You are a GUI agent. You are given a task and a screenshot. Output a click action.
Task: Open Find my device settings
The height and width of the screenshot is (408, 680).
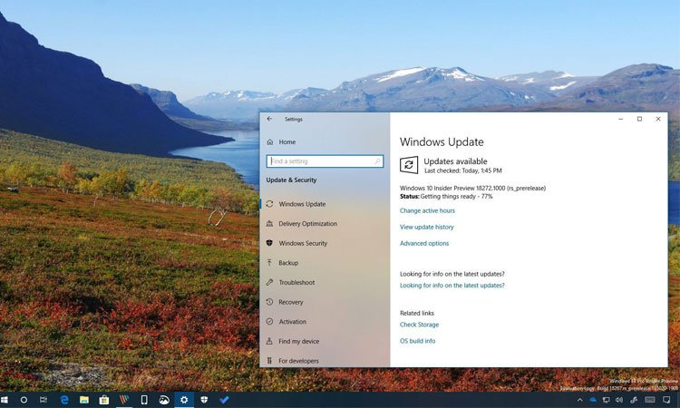click(298, 342)
